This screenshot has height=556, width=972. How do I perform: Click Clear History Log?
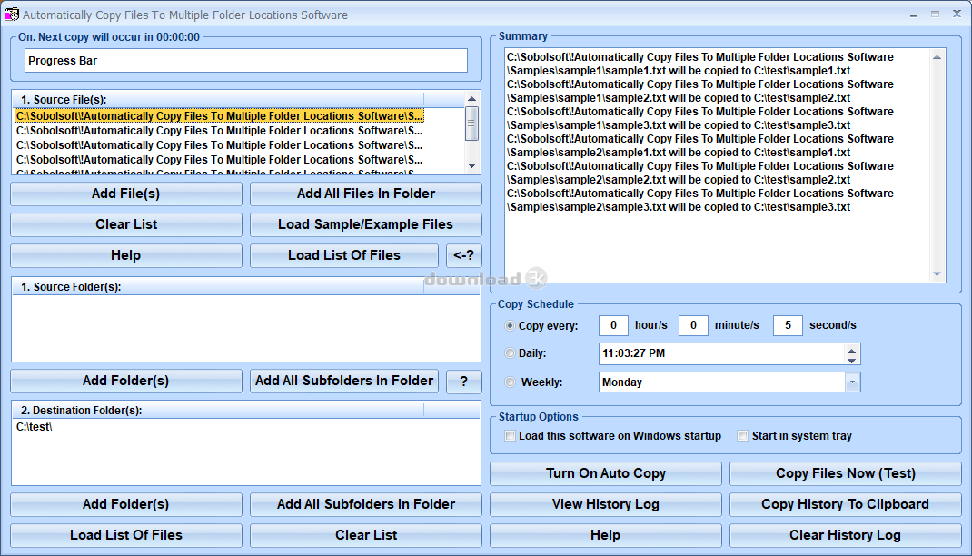(x=846, y=535)
